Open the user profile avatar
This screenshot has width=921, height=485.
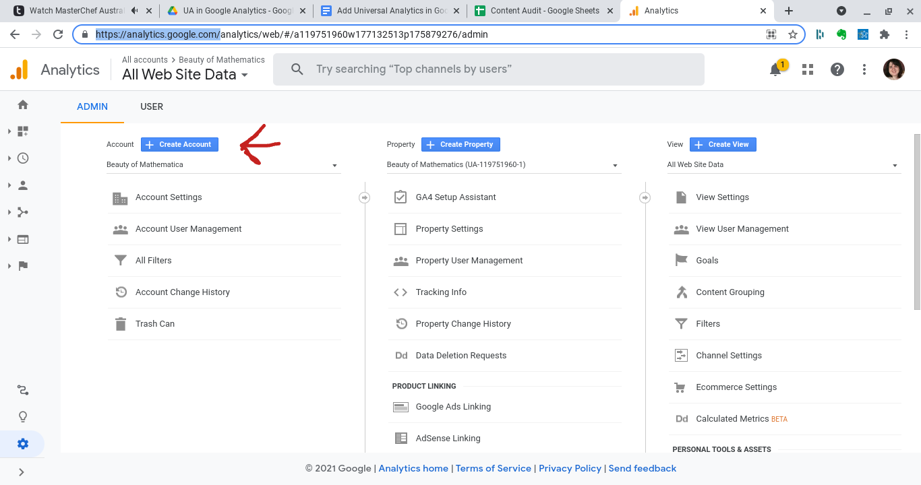pos(894,69)
